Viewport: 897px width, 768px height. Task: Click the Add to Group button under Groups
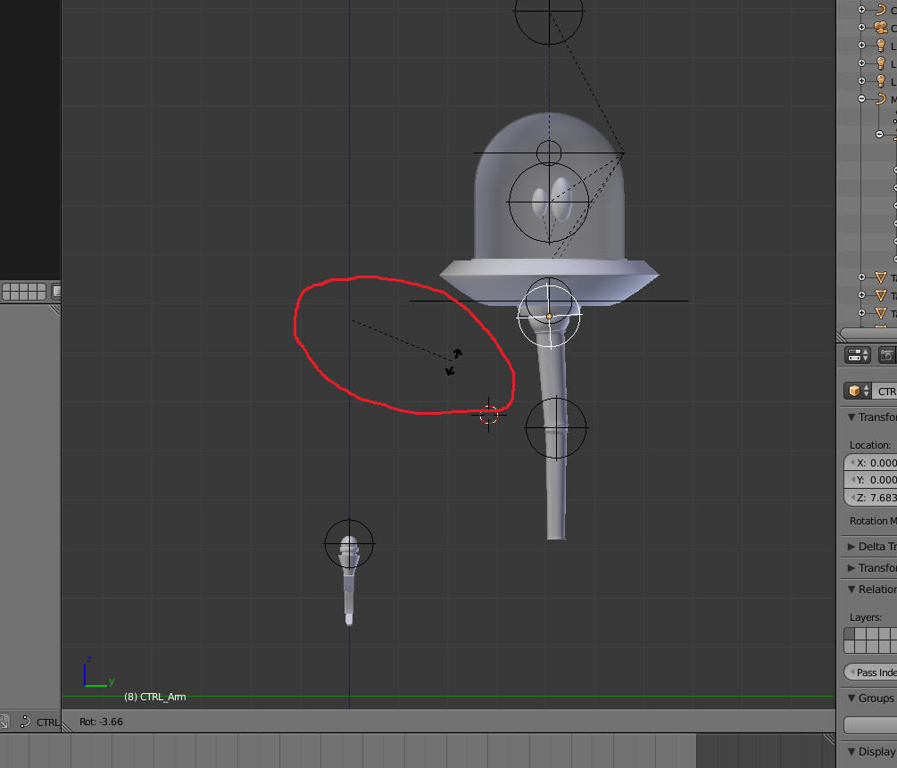pyautogui.click(x=870, y=725)
